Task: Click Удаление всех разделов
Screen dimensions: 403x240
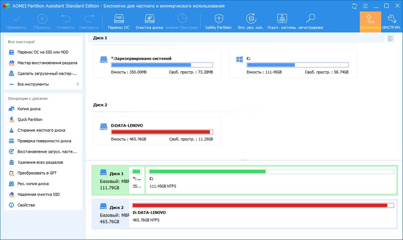Action: (40, 162)
